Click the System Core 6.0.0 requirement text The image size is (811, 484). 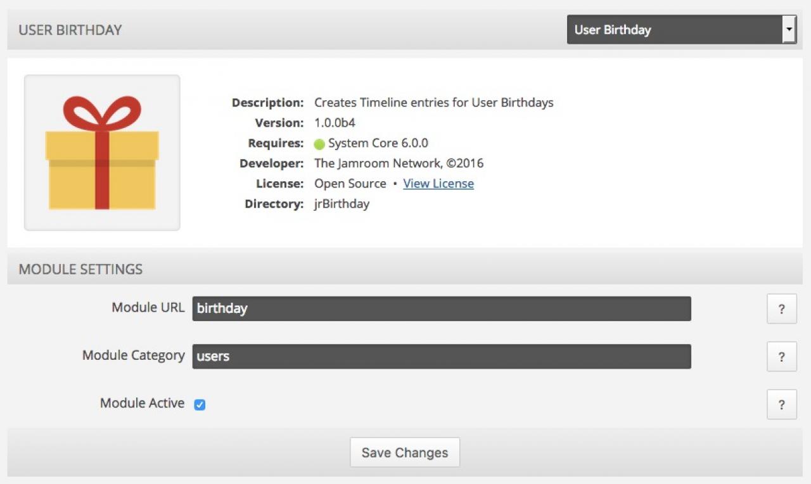tap(378, 143)
